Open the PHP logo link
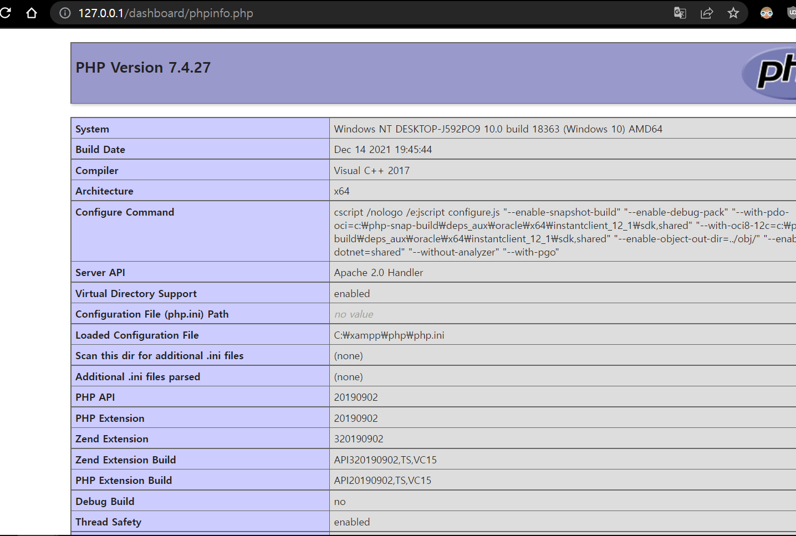Image resolution: width=796 pixels, height=536 pixels. (x=769, y=72)
